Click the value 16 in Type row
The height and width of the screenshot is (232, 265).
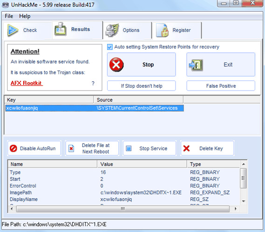click(103, 172)
